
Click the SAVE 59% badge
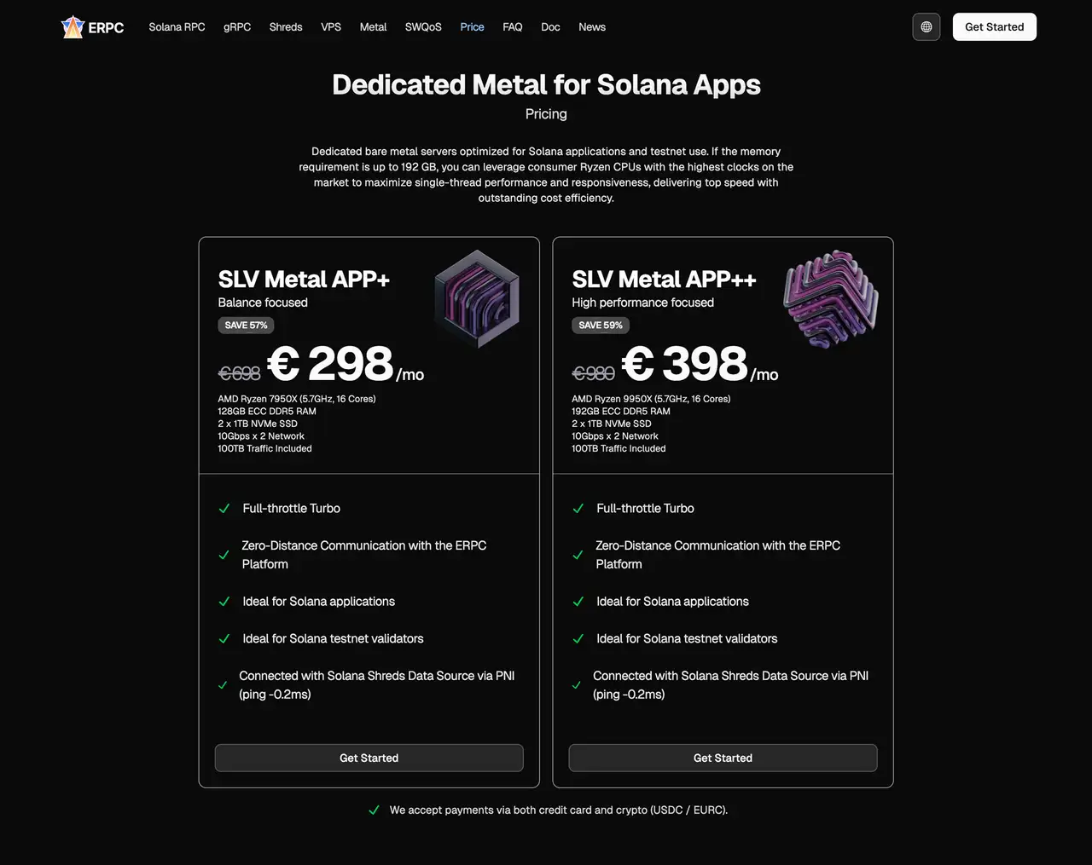(x=600, y=325)
